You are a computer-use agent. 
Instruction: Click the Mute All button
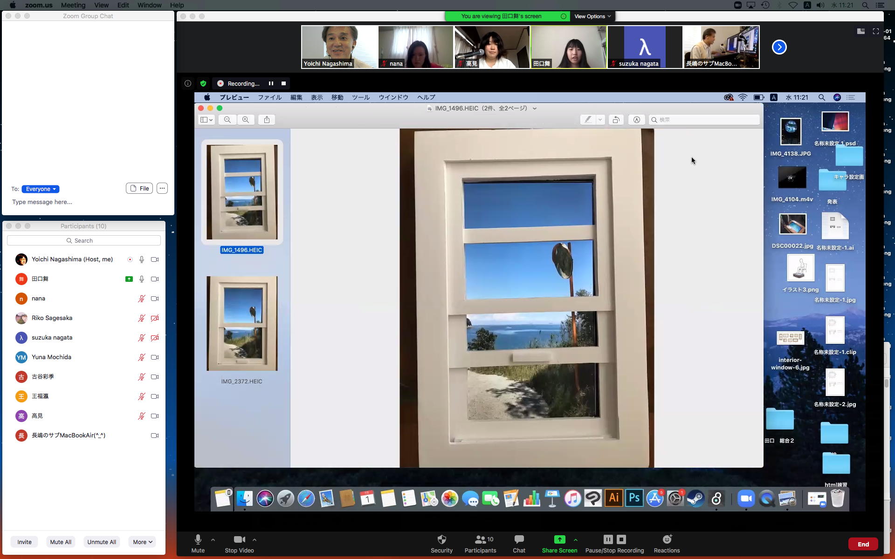coord(61,542)
